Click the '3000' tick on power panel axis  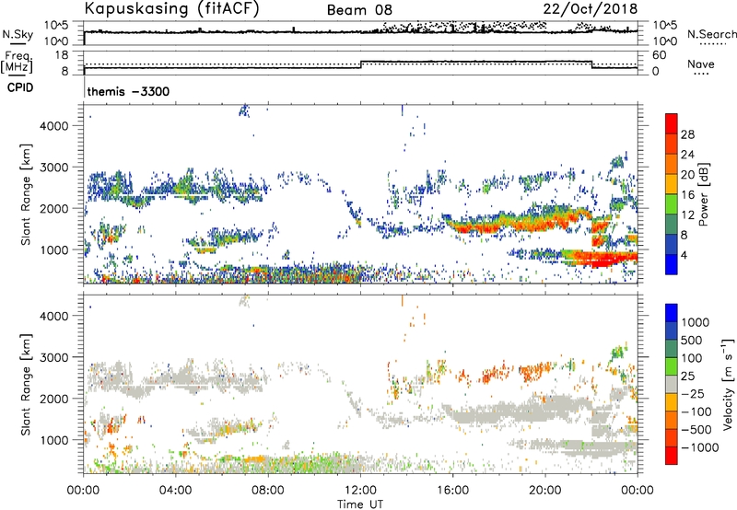[53, 168]
